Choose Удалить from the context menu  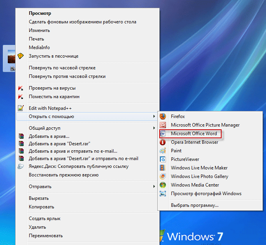[37, 227]
